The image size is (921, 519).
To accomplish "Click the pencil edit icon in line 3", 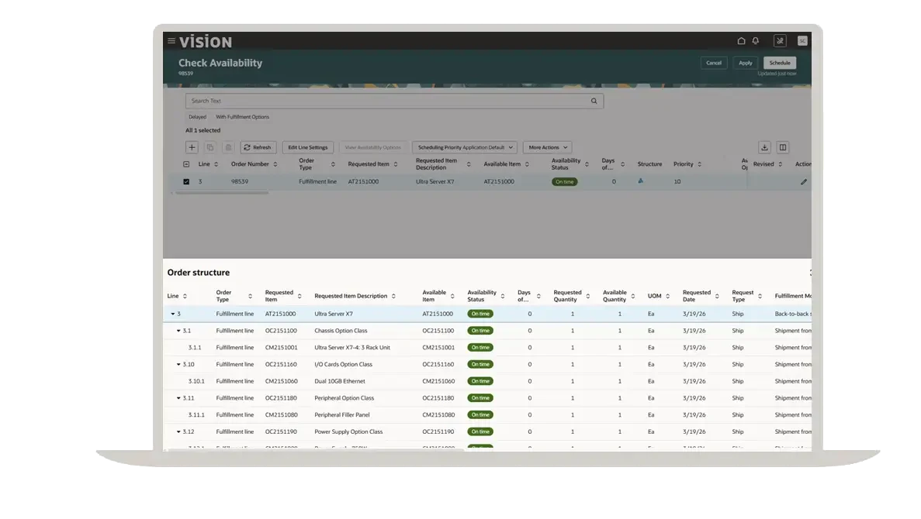I will (x=804, y=182).
